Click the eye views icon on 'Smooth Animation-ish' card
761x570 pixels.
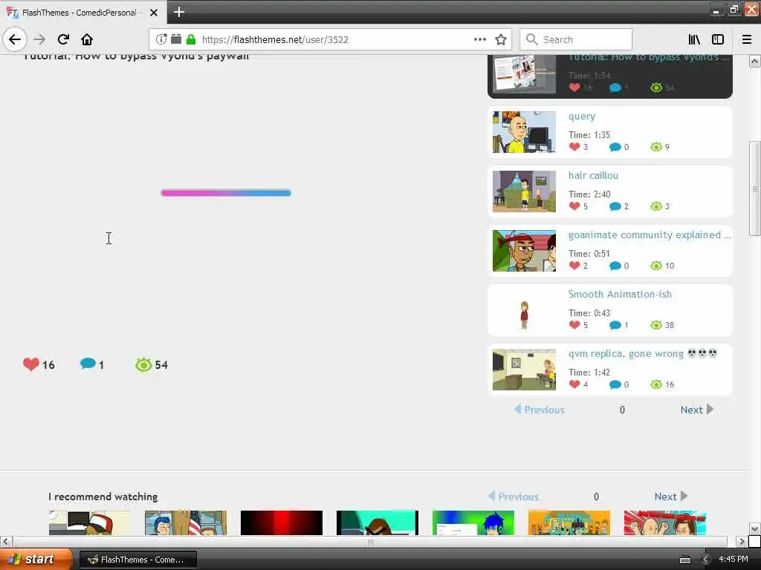656,325
